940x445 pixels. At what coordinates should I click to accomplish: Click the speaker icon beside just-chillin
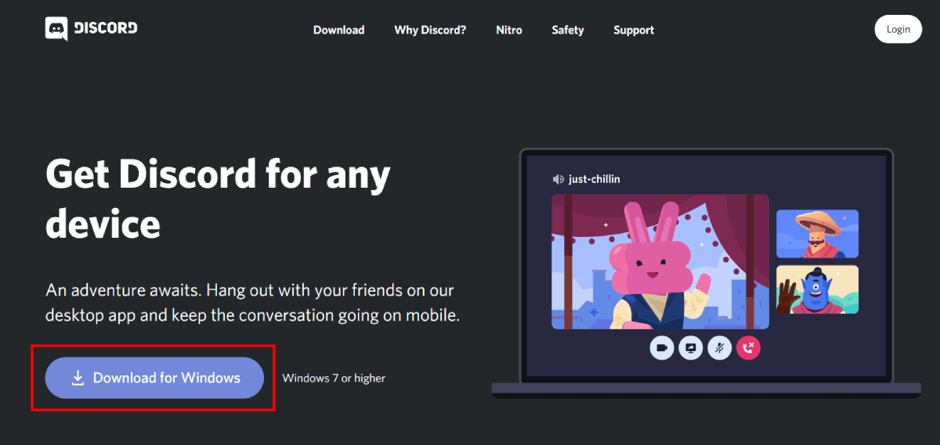coord(558,179)
